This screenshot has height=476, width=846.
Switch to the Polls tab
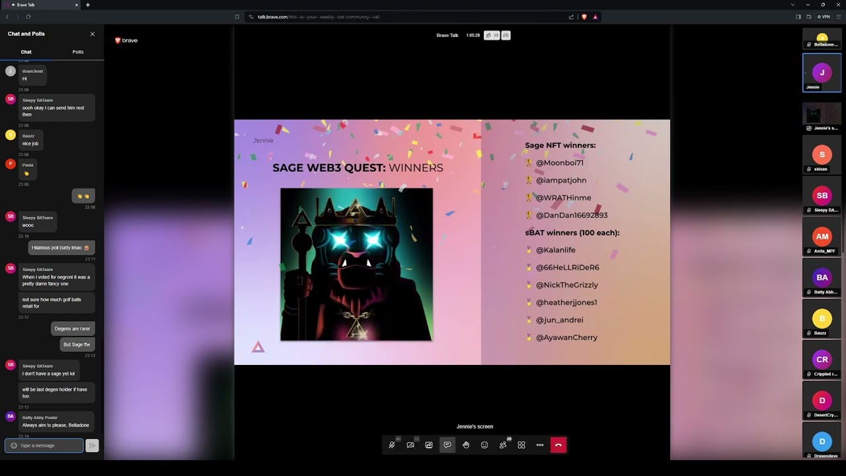pyautogui.click(x=78, y=52)
